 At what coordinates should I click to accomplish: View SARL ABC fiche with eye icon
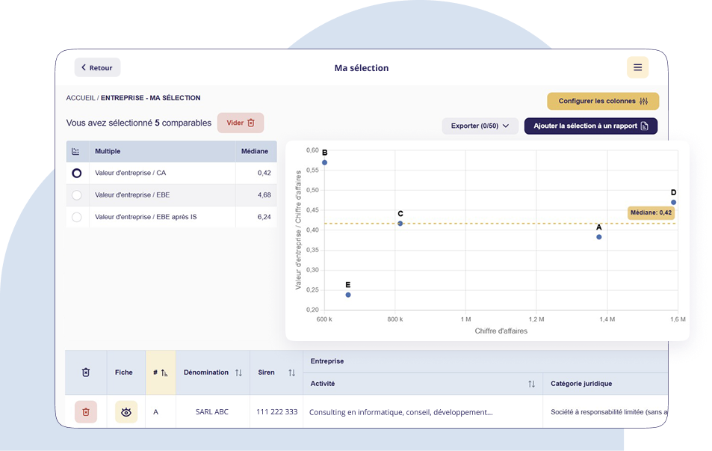pyautogui.click(x=126, y=412)
